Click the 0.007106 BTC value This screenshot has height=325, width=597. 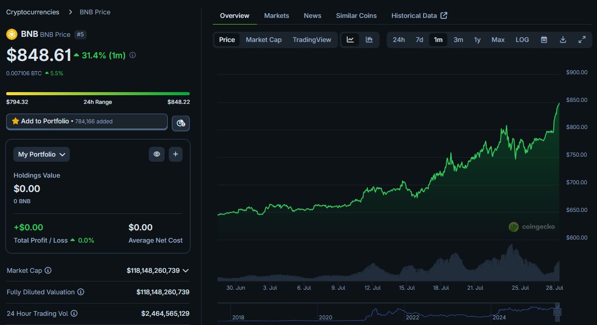point(24,73)
